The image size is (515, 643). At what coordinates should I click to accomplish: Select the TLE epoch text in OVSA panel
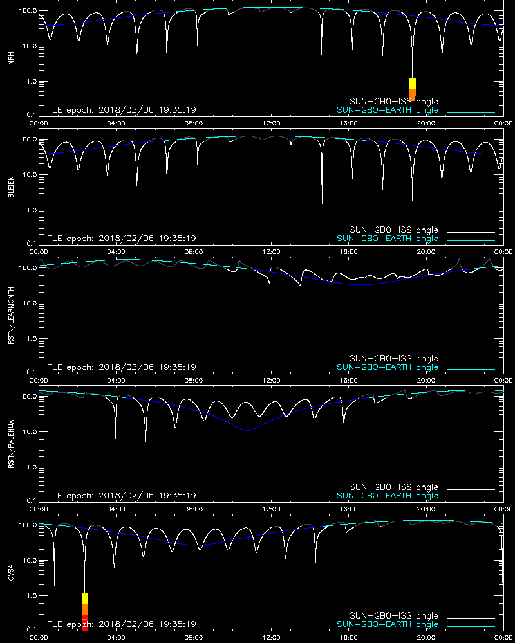[x=122, y=624]
